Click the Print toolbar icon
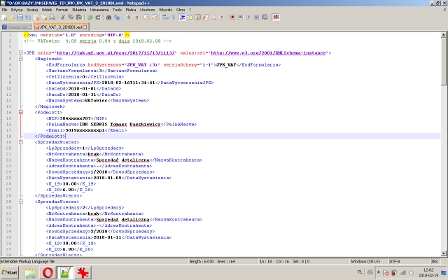This screenshot has height=280, width=448. pos(52,19)
